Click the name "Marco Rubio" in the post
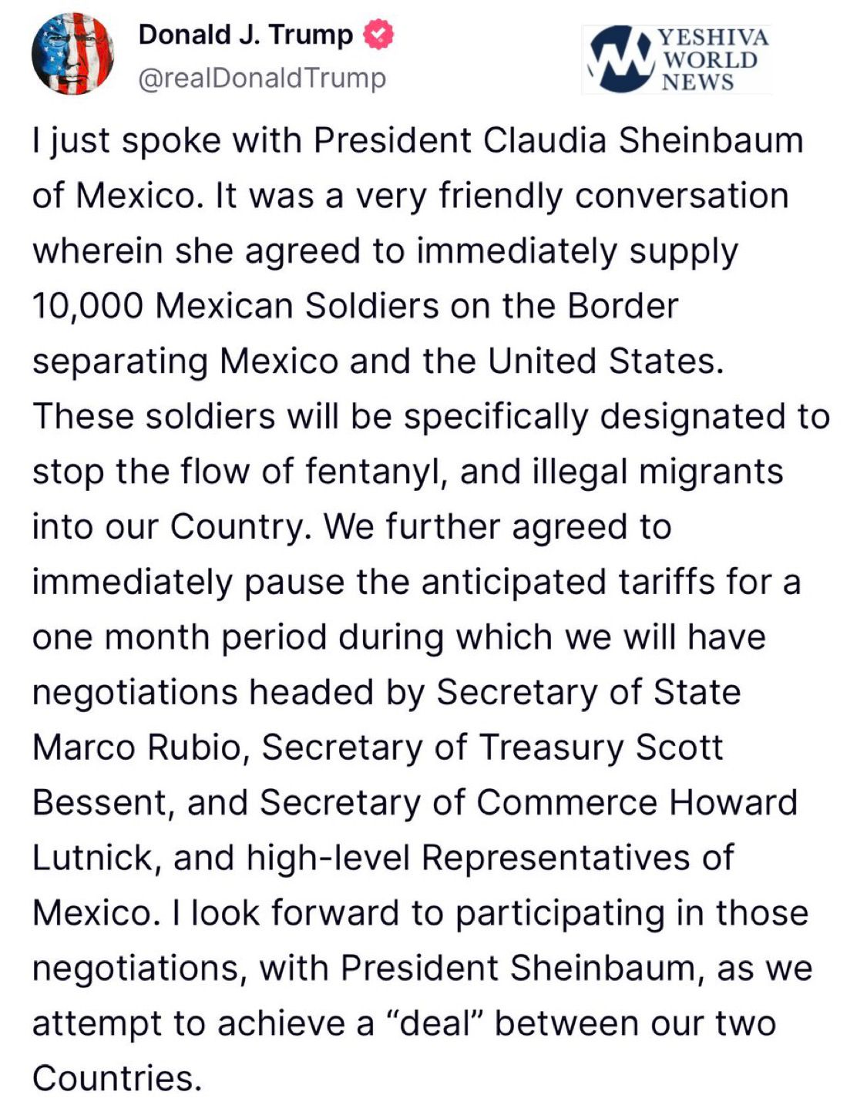Image resolution: width=867 pixels, height=1105 pixels. point(137,747)
